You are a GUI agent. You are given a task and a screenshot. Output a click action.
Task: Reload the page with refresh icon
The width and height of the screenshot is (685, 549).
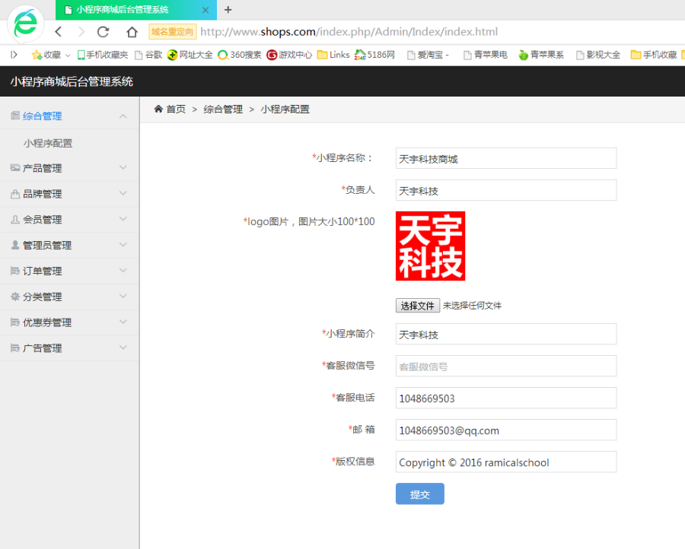104,32
